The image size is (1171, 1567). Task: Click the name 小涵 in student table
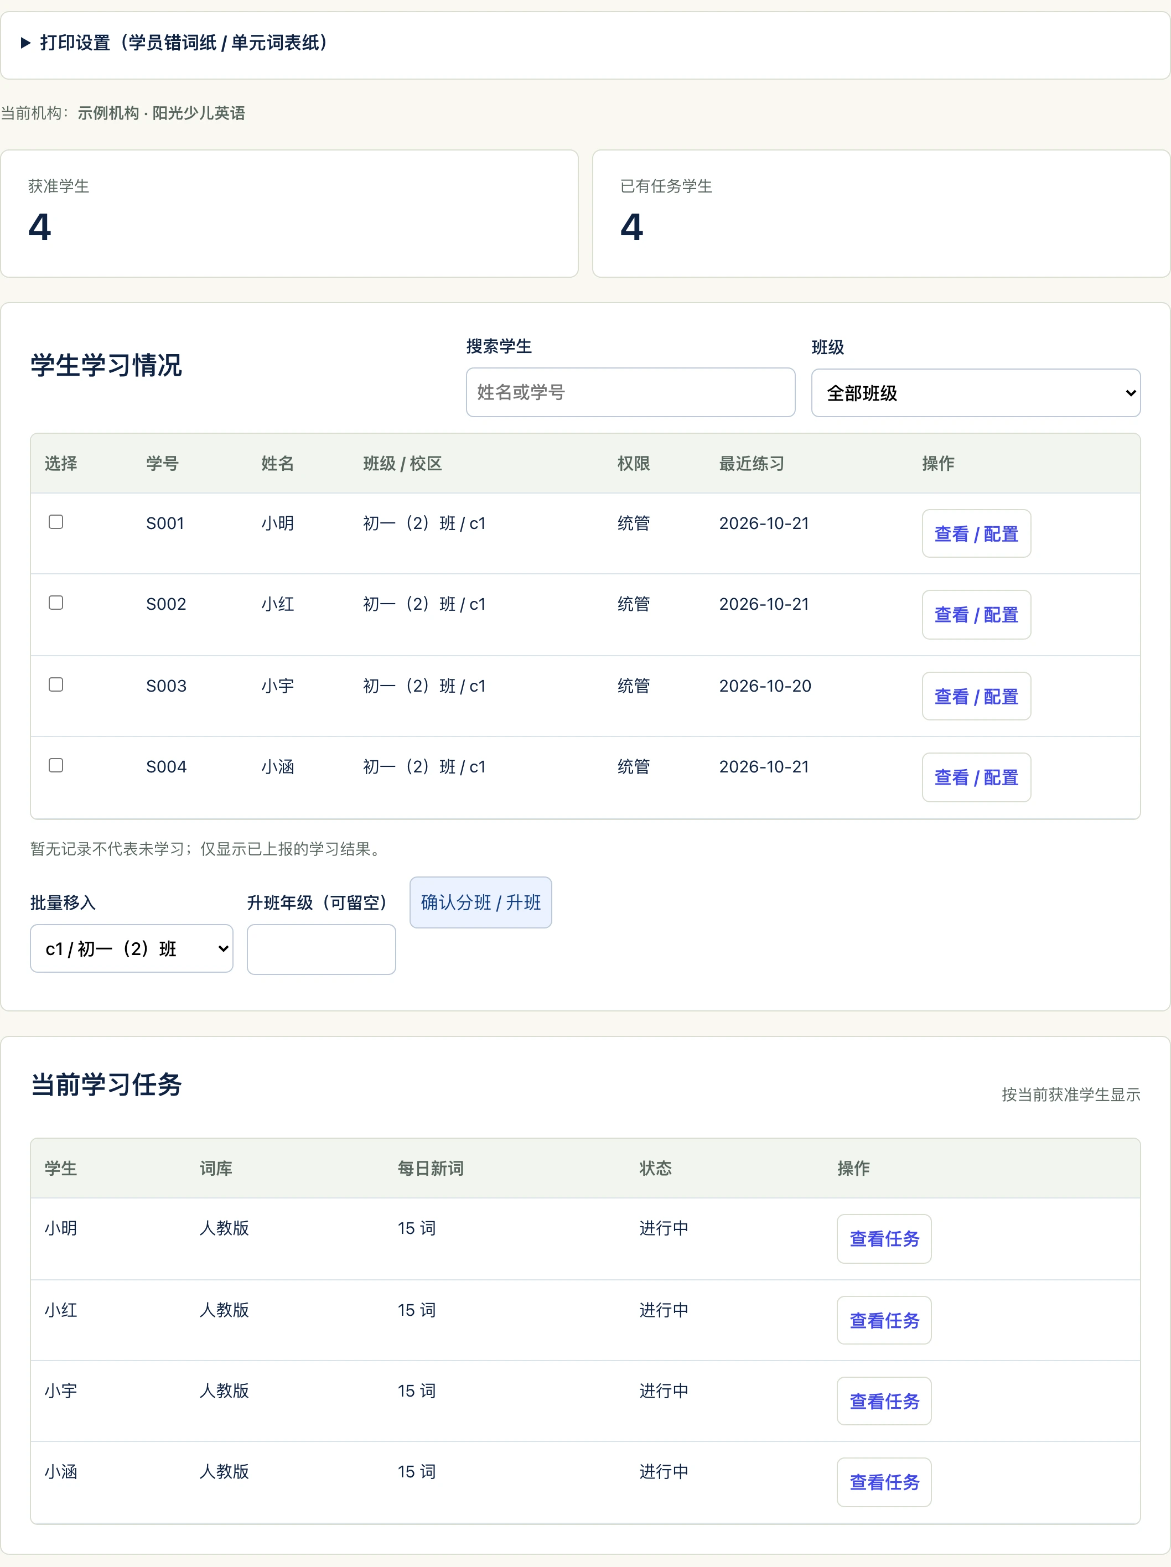[278, 766]
